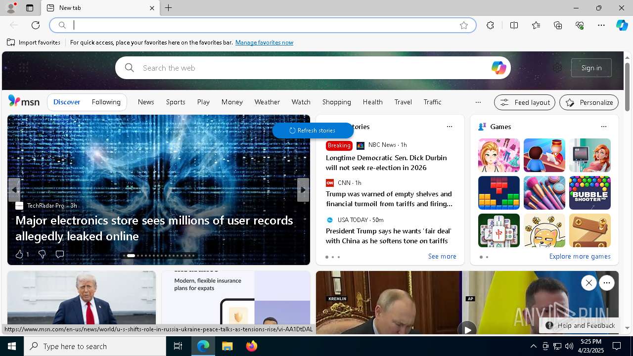Open Browser essentials heart icon
This screenshot has height=356, width=633.
coord(580,25)
